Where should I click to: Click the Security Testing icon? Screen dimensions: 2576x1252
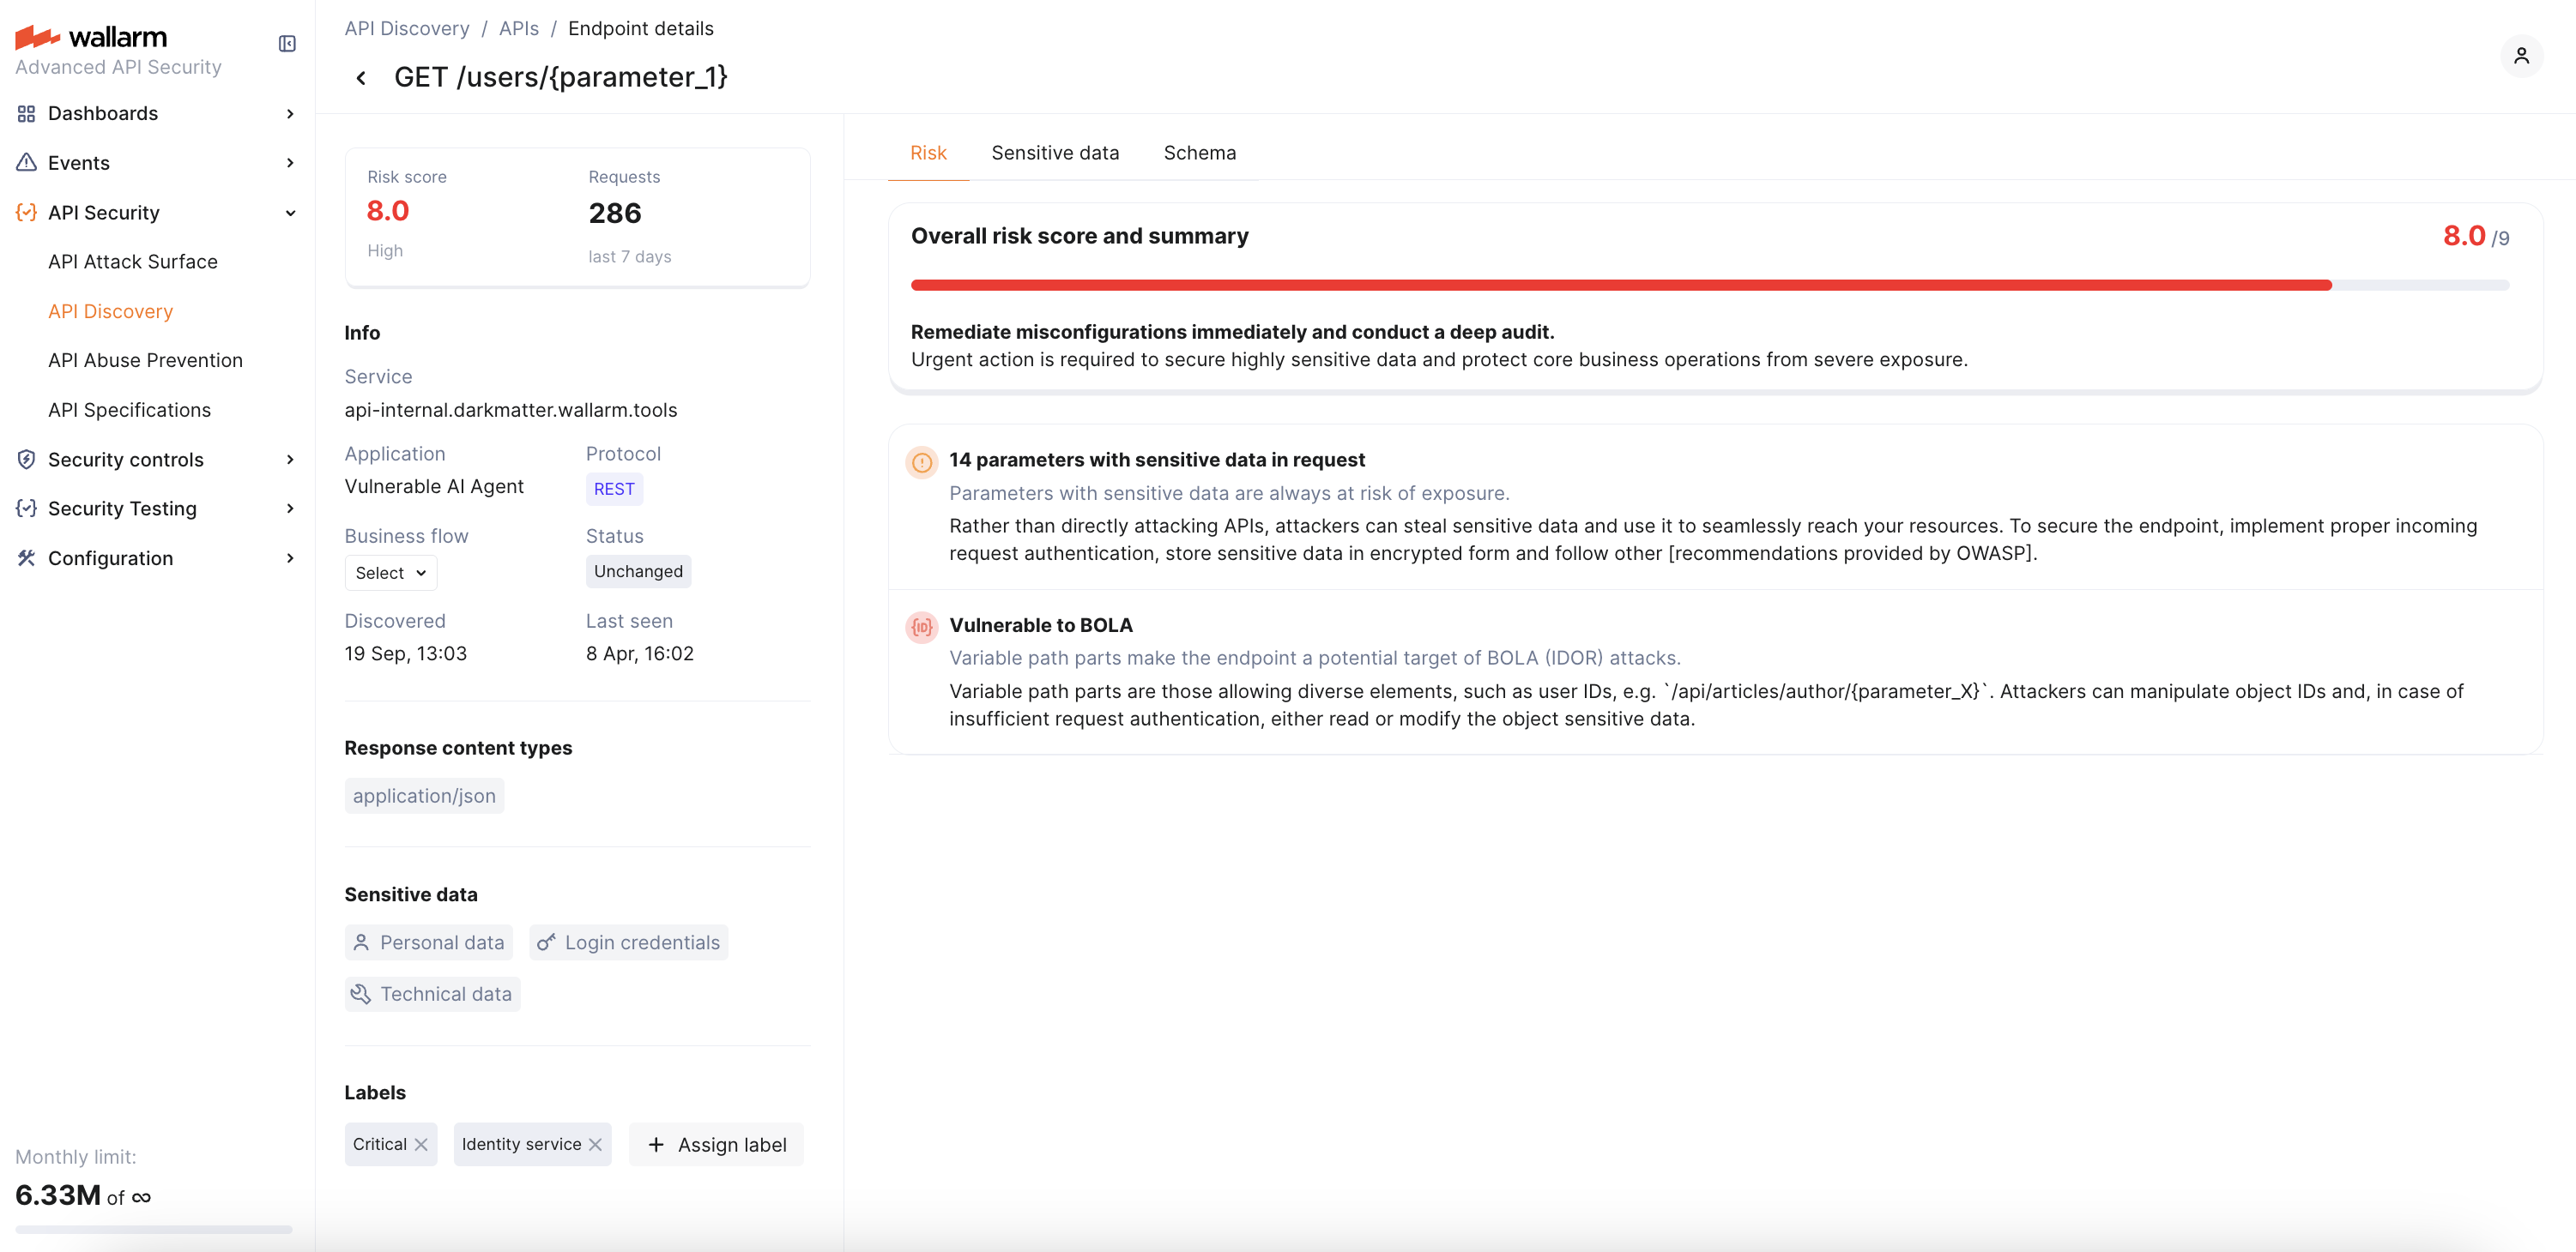(26, 508)
